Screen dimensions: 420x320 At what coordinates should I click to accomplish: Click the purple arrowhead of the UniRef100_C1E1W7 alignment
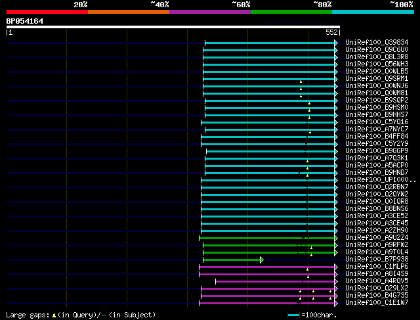(x=336, y=303)
